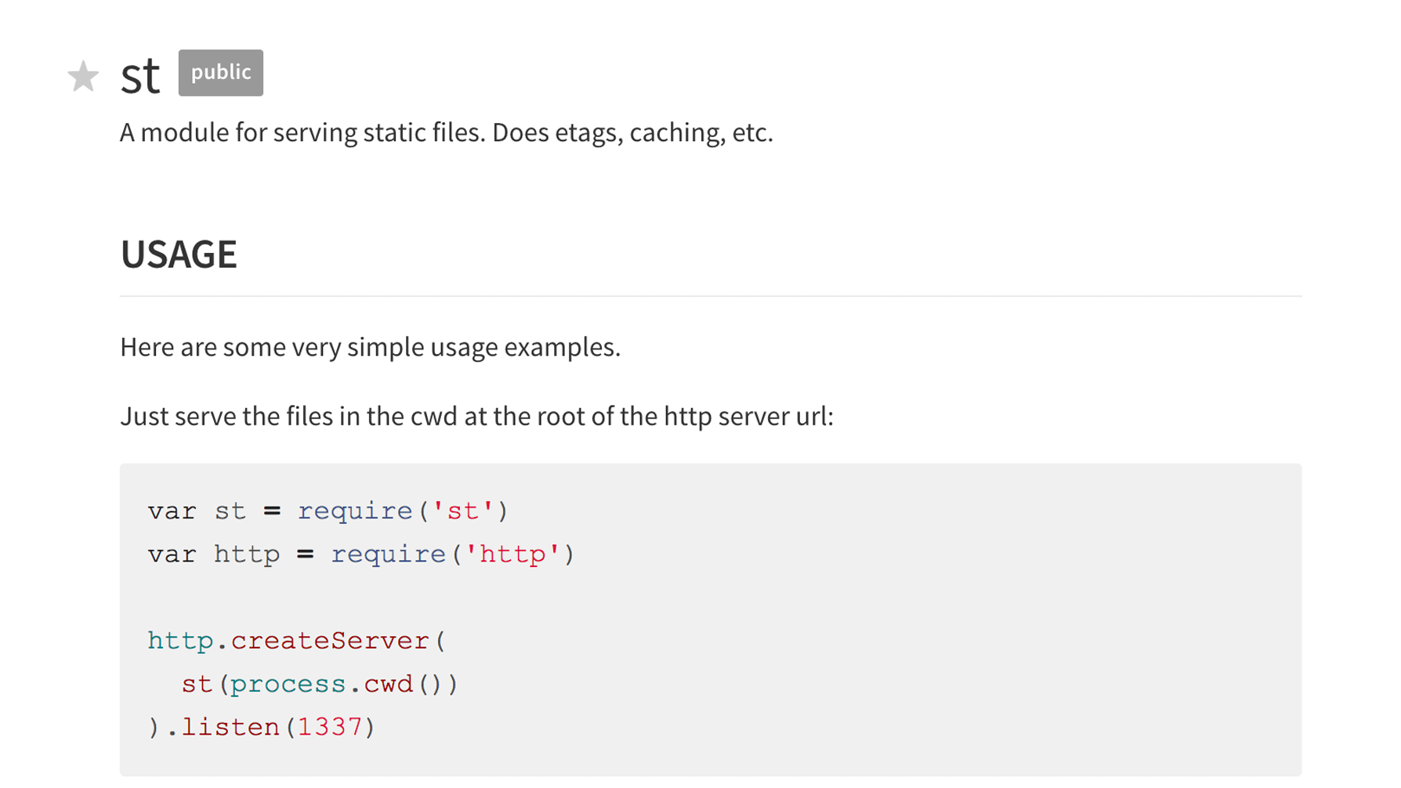Click the listen method in the code
1401x788 pixels.
click(x=230, y=728)
